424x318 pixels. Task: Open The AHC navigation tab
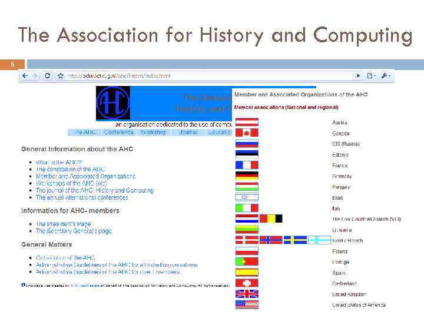tap(84, 132)
